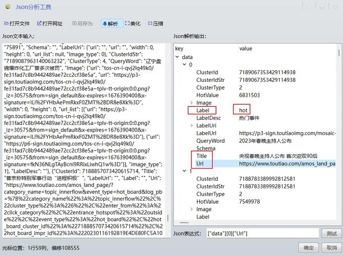Compress JSON with 压缩
Viewport: 343px width, 256px height.
tap(156, 24)
